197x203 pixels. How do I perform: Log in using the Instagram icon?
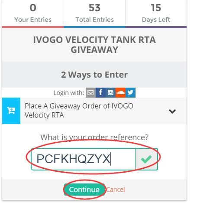(110, 92)
